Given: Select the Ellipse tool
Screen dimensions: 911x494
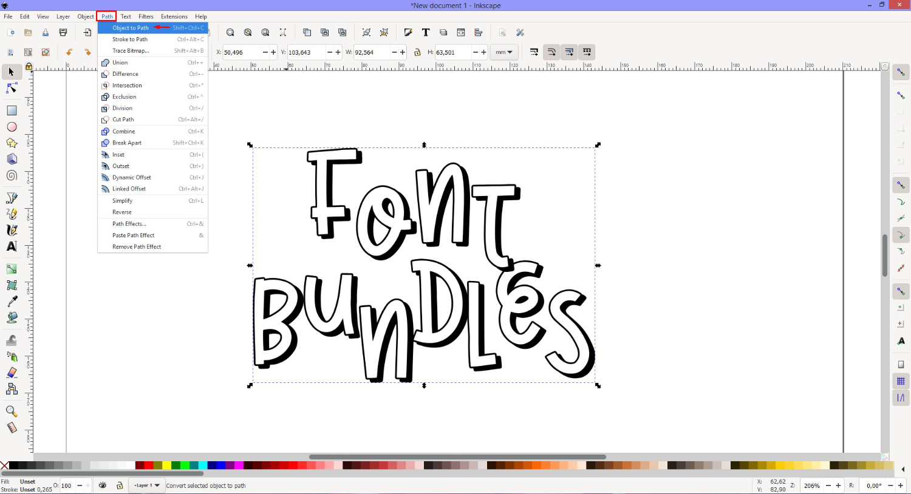Looking at the screenshot, I should (11, 127).
